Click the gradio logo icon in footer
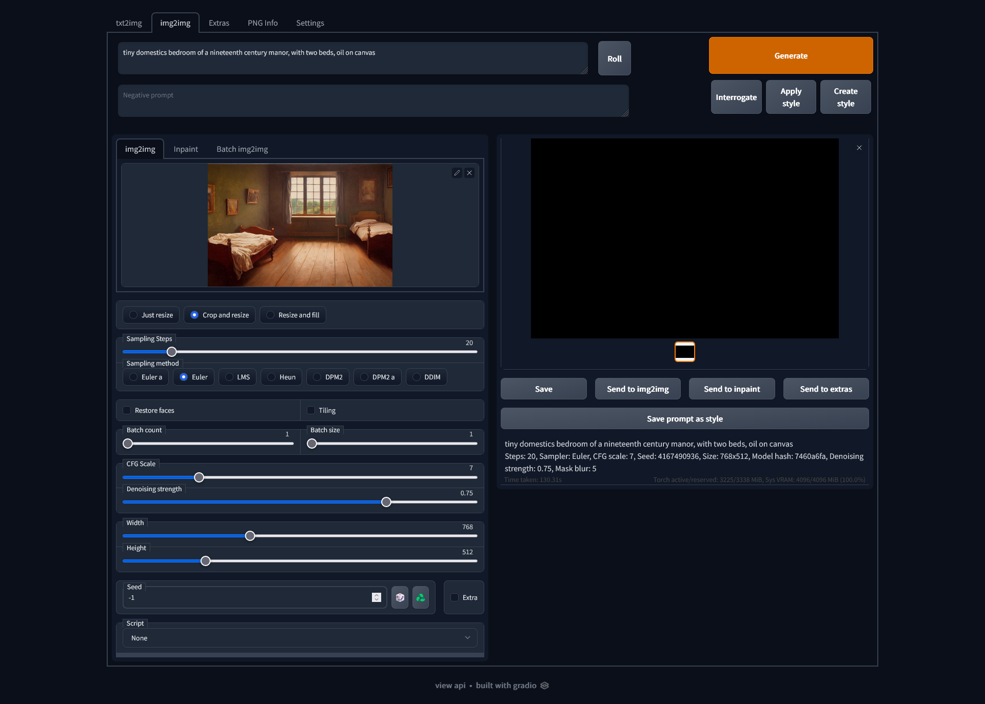This screenshot has height=704, width=985. tap(544, 686)
